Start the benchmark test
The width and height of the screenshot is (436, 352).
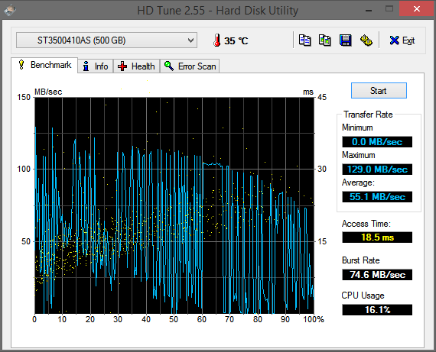[379, 91]
